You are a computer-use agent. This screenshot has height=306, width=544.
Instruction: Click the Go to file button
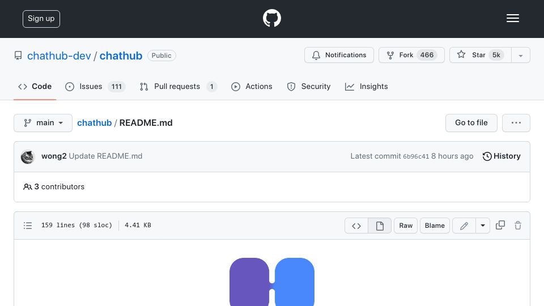(x=471, y=123)
